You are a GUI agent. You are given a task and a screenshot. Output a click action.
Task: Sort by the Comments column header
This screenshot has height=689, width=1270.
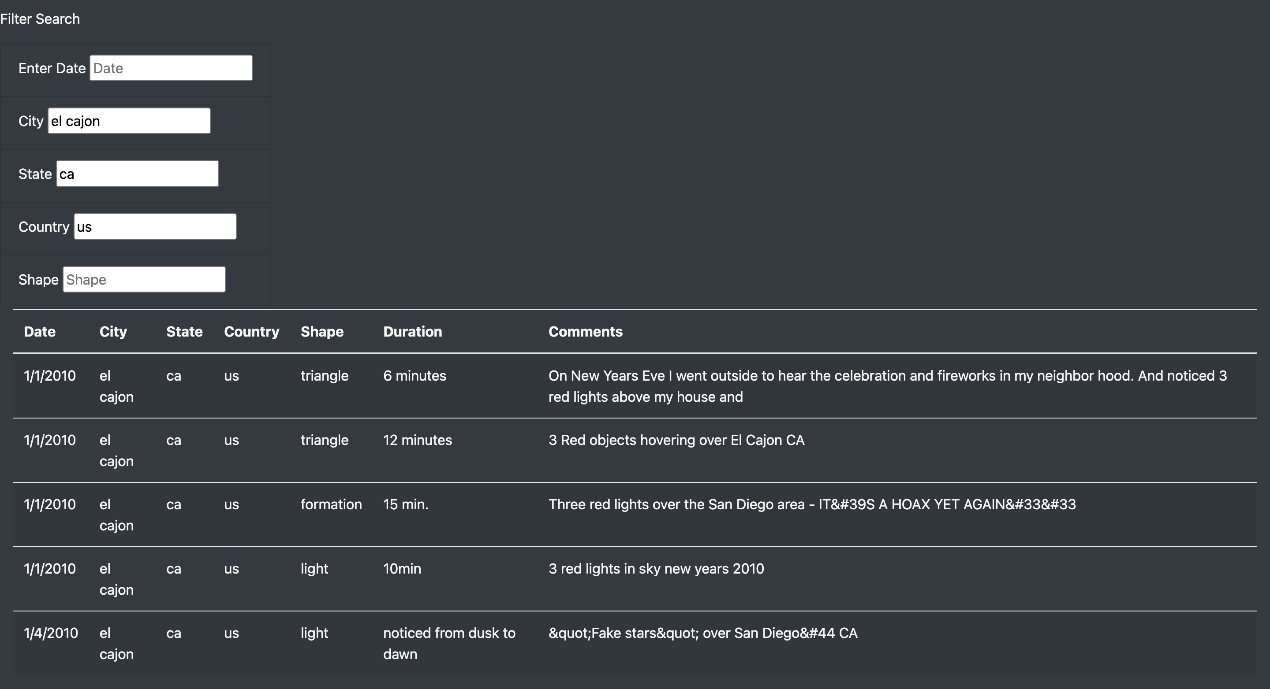[x=586, y=331]
